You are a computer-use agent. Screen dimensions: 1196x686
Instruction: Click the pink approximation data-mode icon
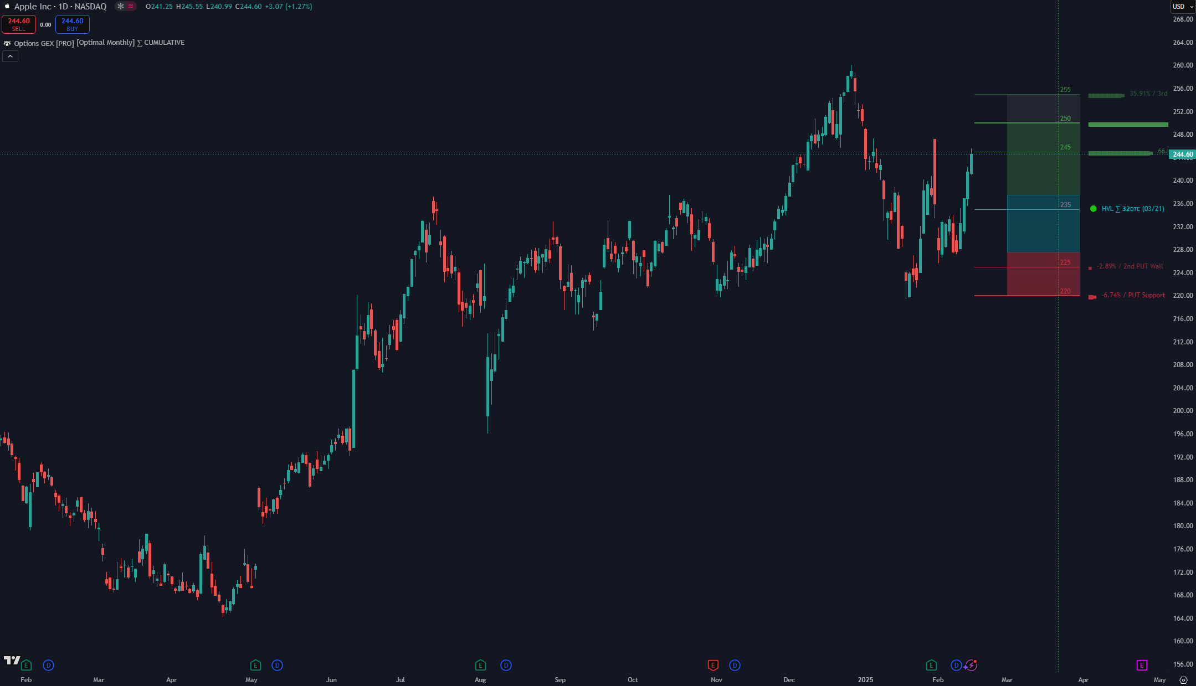pyautogui.click(x=131, y=7)
